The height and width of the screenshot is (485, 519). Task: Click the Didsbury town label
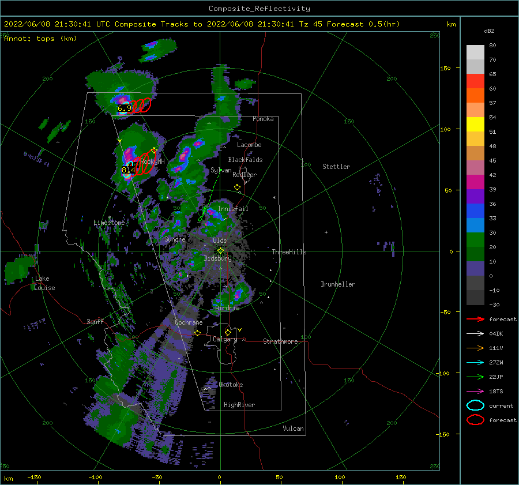pos(218,258)
